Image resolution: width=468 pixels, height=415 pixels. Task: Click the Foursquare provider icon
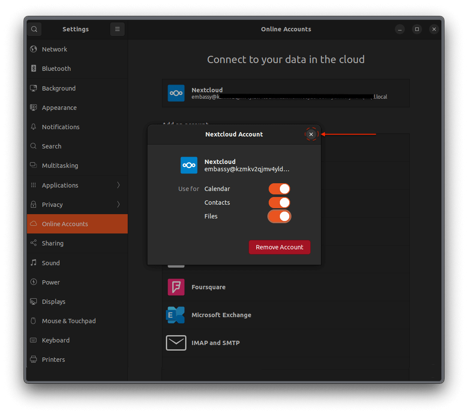pyautogui.click(x=176, y=287)
